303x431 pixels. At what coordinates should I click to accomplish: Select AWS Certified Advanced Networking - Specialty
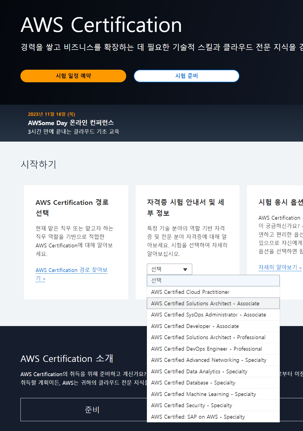click(213, 360)
